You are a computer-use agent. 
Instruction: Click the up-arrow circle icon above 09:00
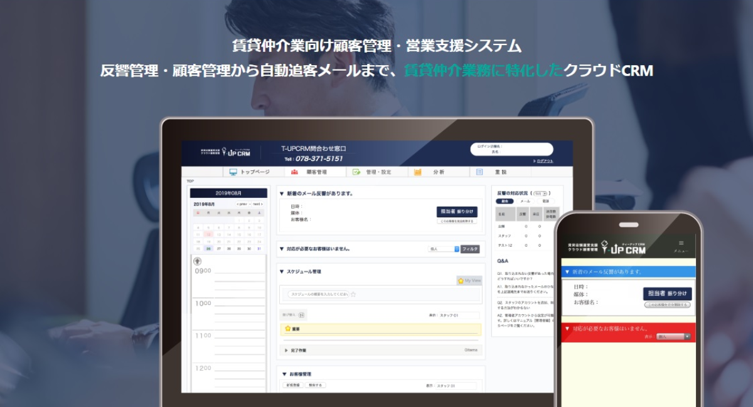[x=197, y=261]
